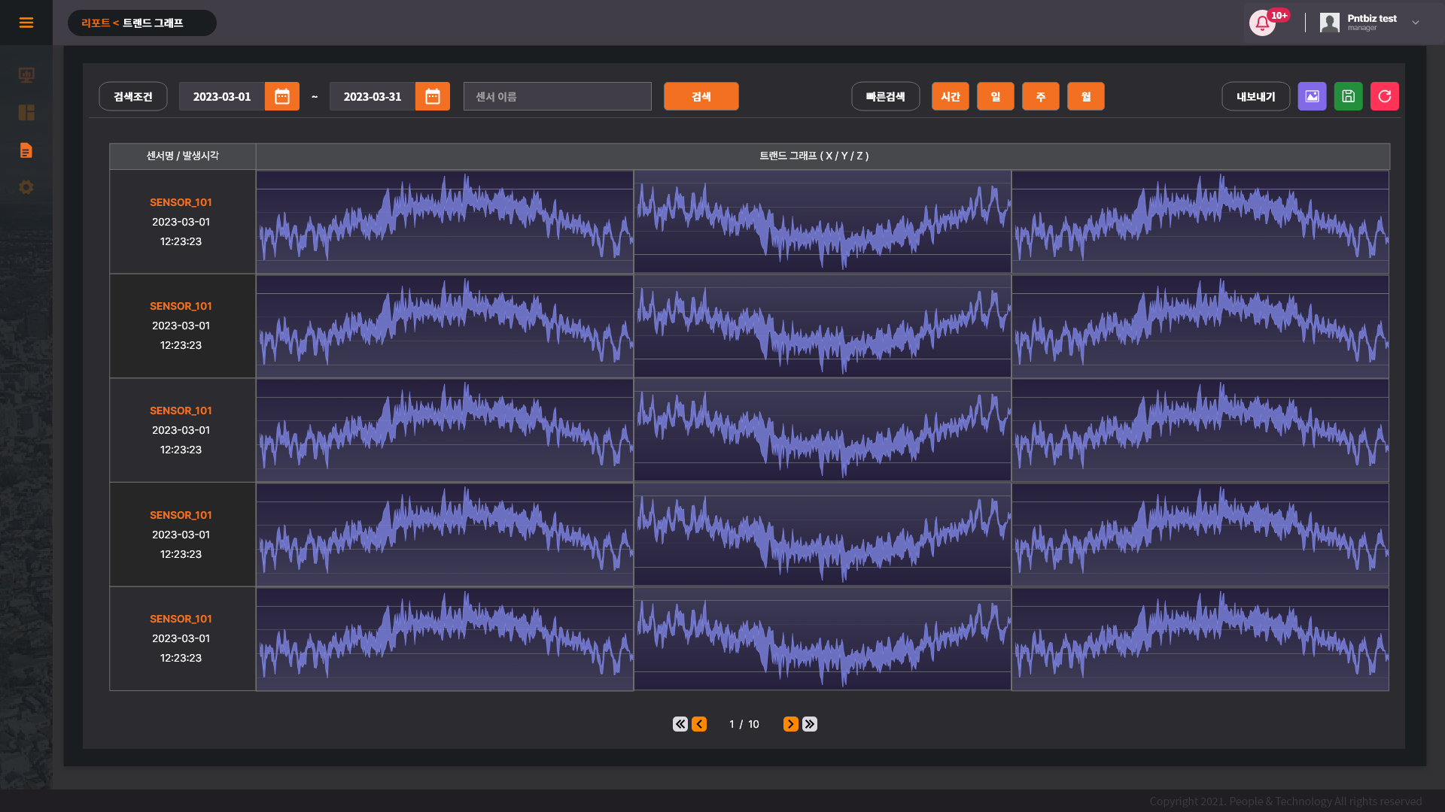1445x812 pixels.
Task: Open start date calendar picker
Action: (282, 96)
